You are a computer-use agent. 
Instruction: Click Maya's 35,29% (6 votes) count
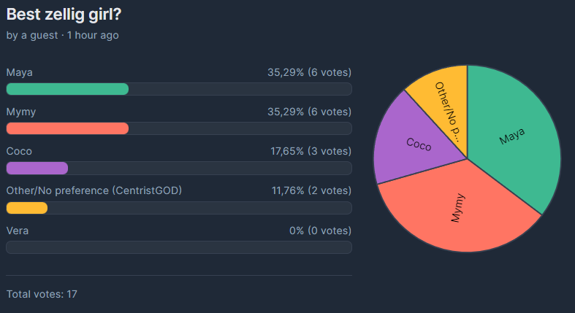tap(309, 72)
